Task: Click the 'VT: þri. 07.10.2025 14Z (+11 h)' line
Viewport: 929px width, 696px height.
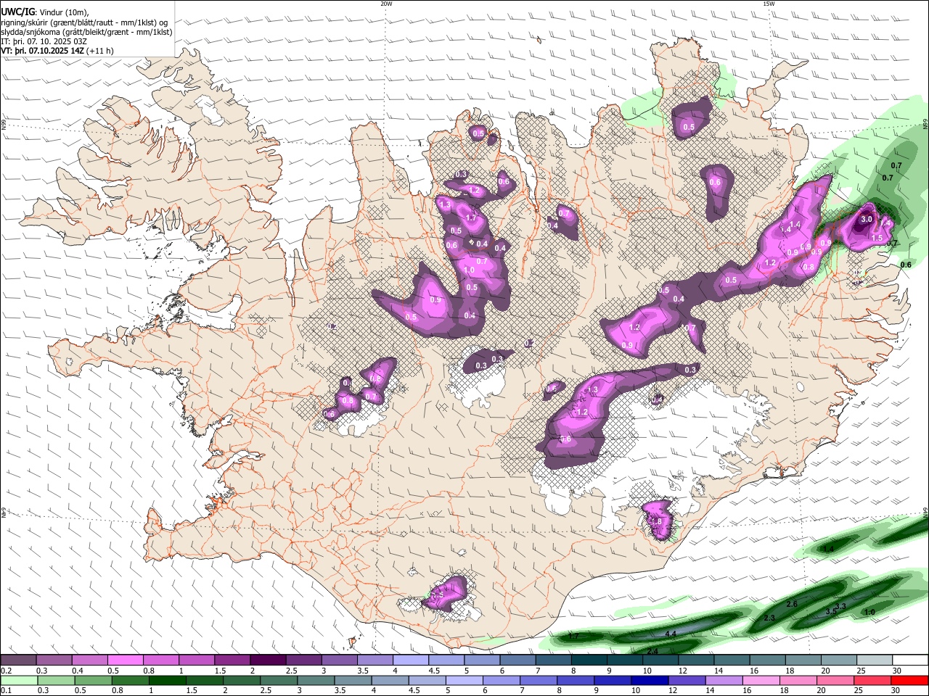Action: coord(57,51)
